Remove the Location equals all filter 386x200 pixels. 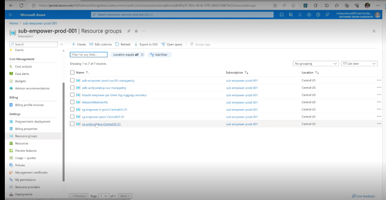pyautogui.click(x=142, y=55)
